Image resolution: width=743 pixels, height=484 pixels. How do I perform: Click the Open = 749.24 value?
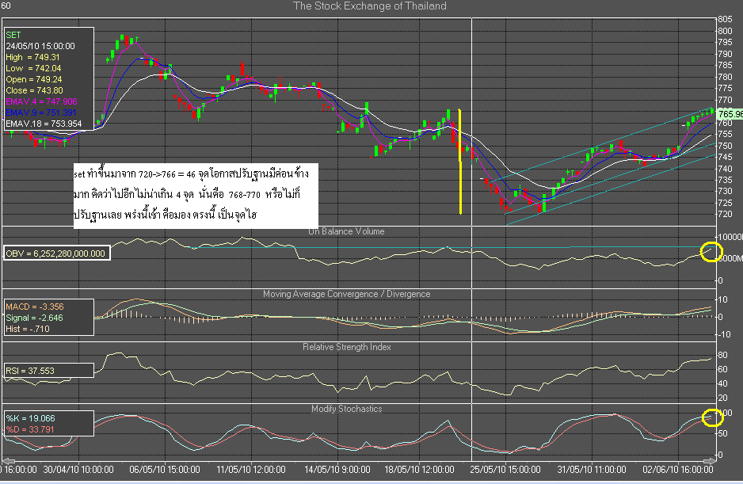coord(33,79)
